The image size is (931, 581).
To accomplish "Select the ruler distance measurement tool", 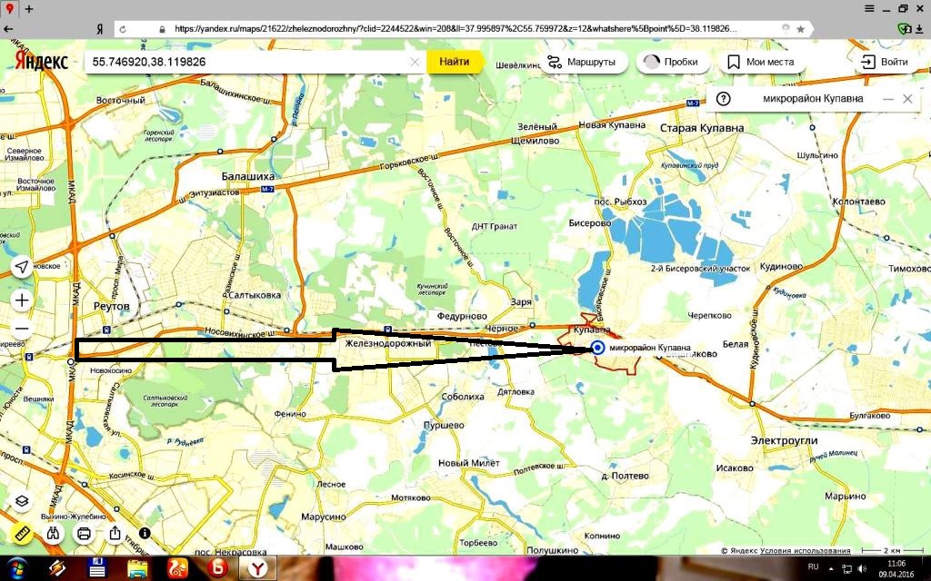I will [22, 533].
